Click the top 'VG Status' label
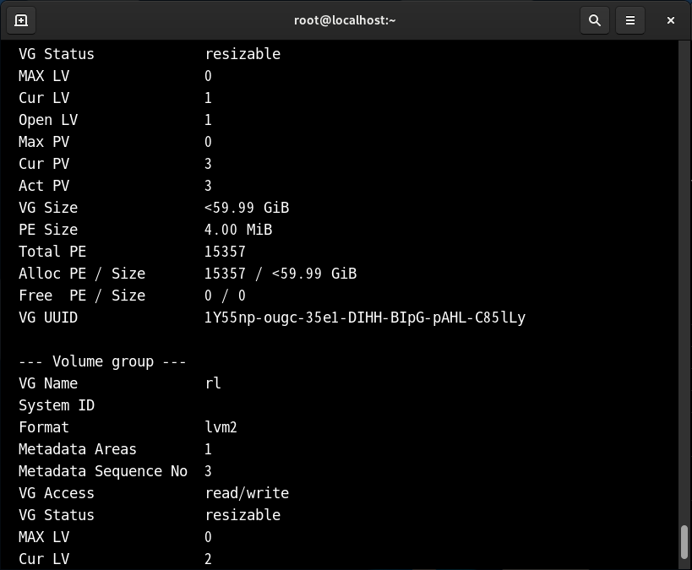 tap(57, 54)
